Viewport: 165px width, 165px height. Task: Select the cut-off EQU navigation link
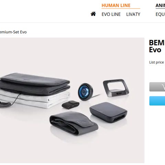click(160, 14)
